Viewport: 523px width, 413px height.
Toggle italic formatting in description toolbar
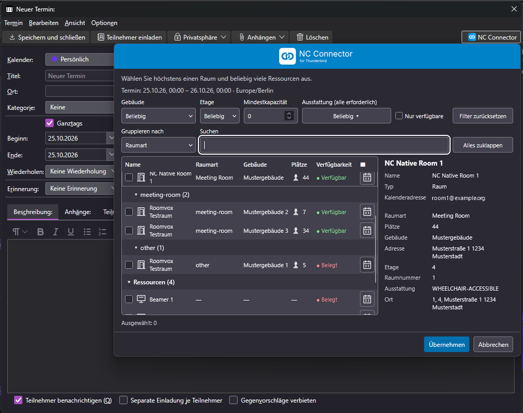click(56, 232)
